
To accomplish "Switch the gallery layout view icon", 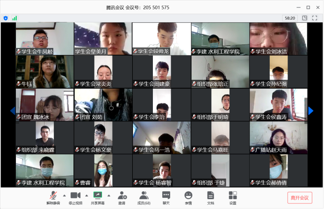I will click(305, 18).
